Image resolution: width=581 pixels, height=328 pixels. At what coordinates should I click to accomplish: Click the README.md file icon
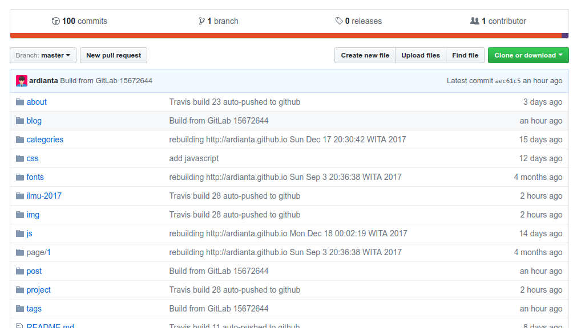tap(19, 325)
